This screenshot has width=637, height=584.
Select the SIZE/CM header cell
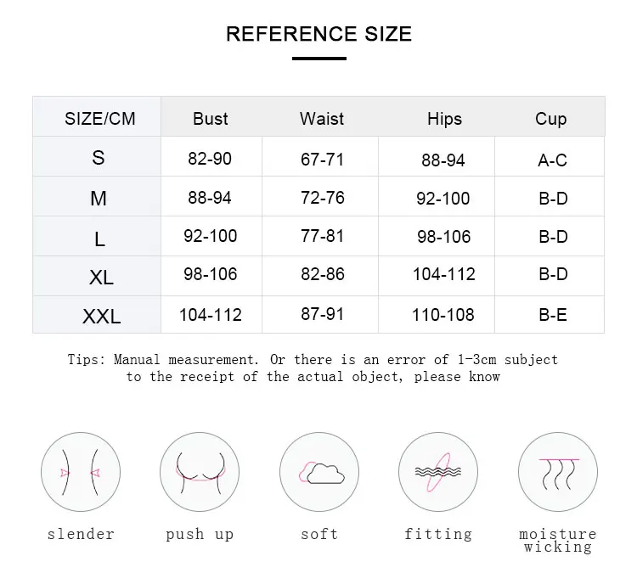[100, 119]
